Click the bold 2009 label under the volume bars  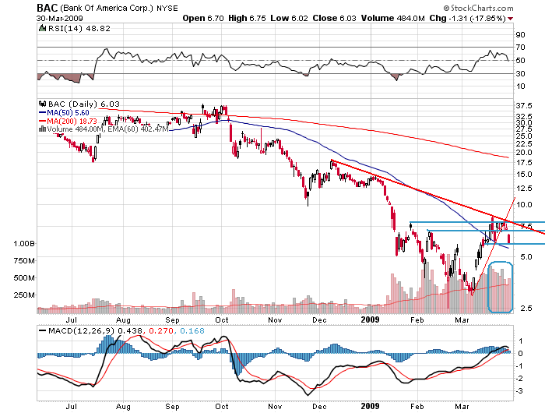click(x=370, y=319)
